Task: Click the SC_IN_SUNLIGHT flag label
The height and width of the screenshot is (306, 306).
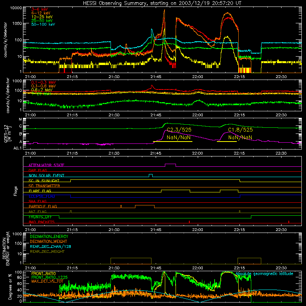Action: click(44, 181)
